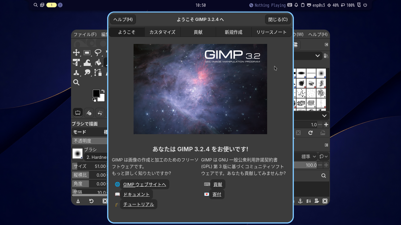Adjust the 不透明度 opacity slider
Image resolution: width=401 pixels, height=225 pixels.
pos(90,141)
